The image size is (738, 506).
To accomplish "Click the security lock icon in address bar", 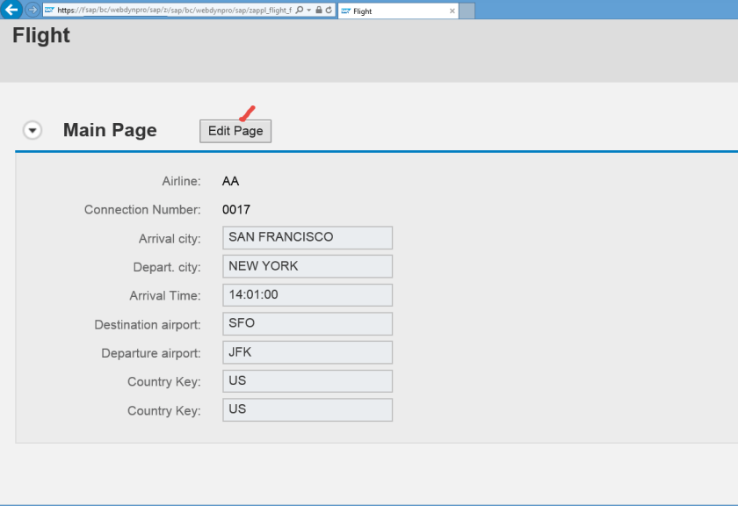I will (x=319, y=11).
